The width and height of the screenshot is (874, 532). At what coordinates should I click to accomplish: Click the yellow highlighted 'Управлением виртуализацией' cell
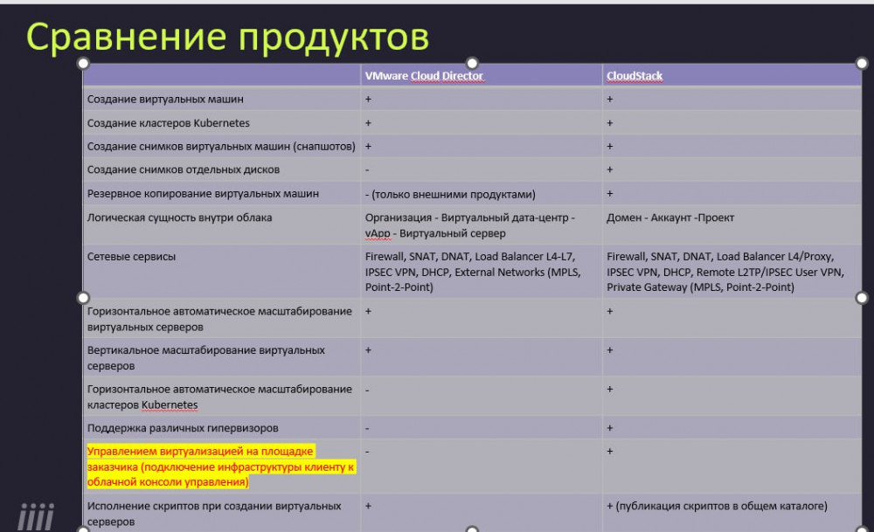[x=221, y=466]
